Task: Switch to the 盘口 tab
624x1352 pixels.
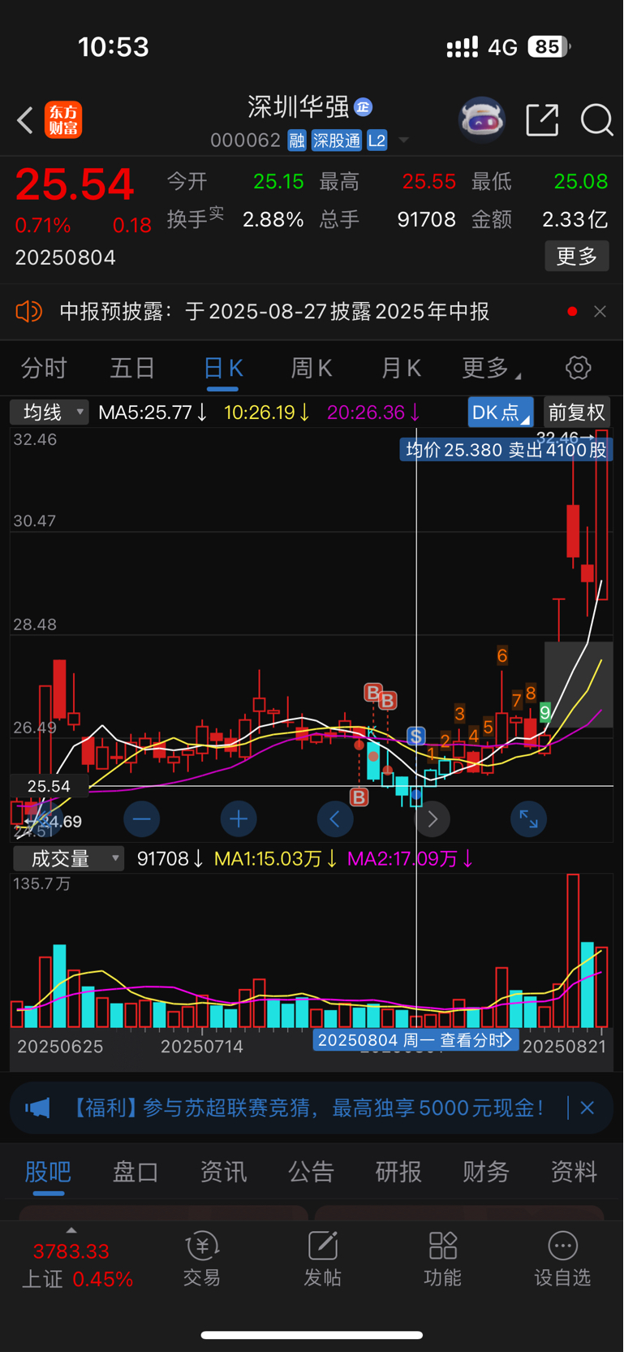Action: [x=136, y=1172]
